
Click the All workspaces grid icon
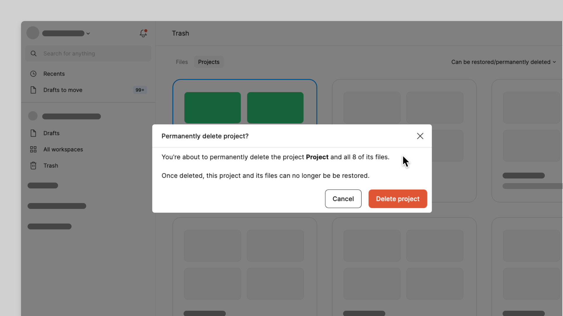[x=33, y=150]
